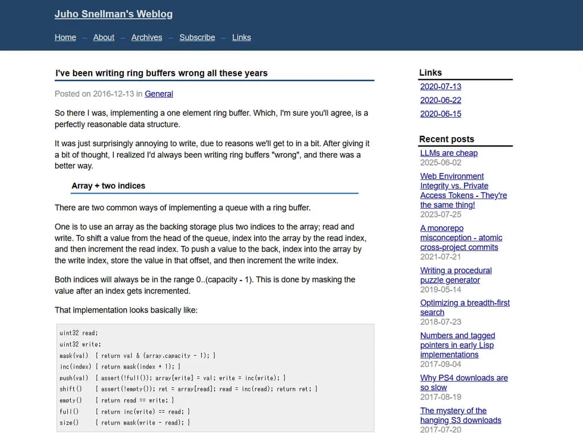
Task: Open the General category link
Action: [159, 93]
